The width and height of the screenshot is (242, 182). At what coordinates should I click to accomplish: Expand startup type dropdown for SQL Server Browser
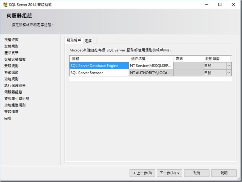tap(229, 73)
